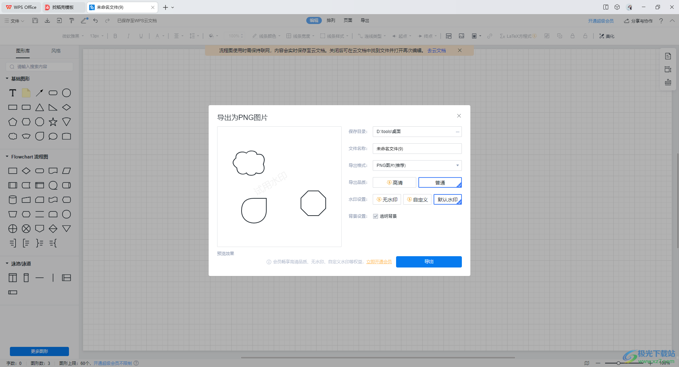Click the Beautify button
Image resolution: width=679 pixels, height=367 pixels.
tap(607, 36)
